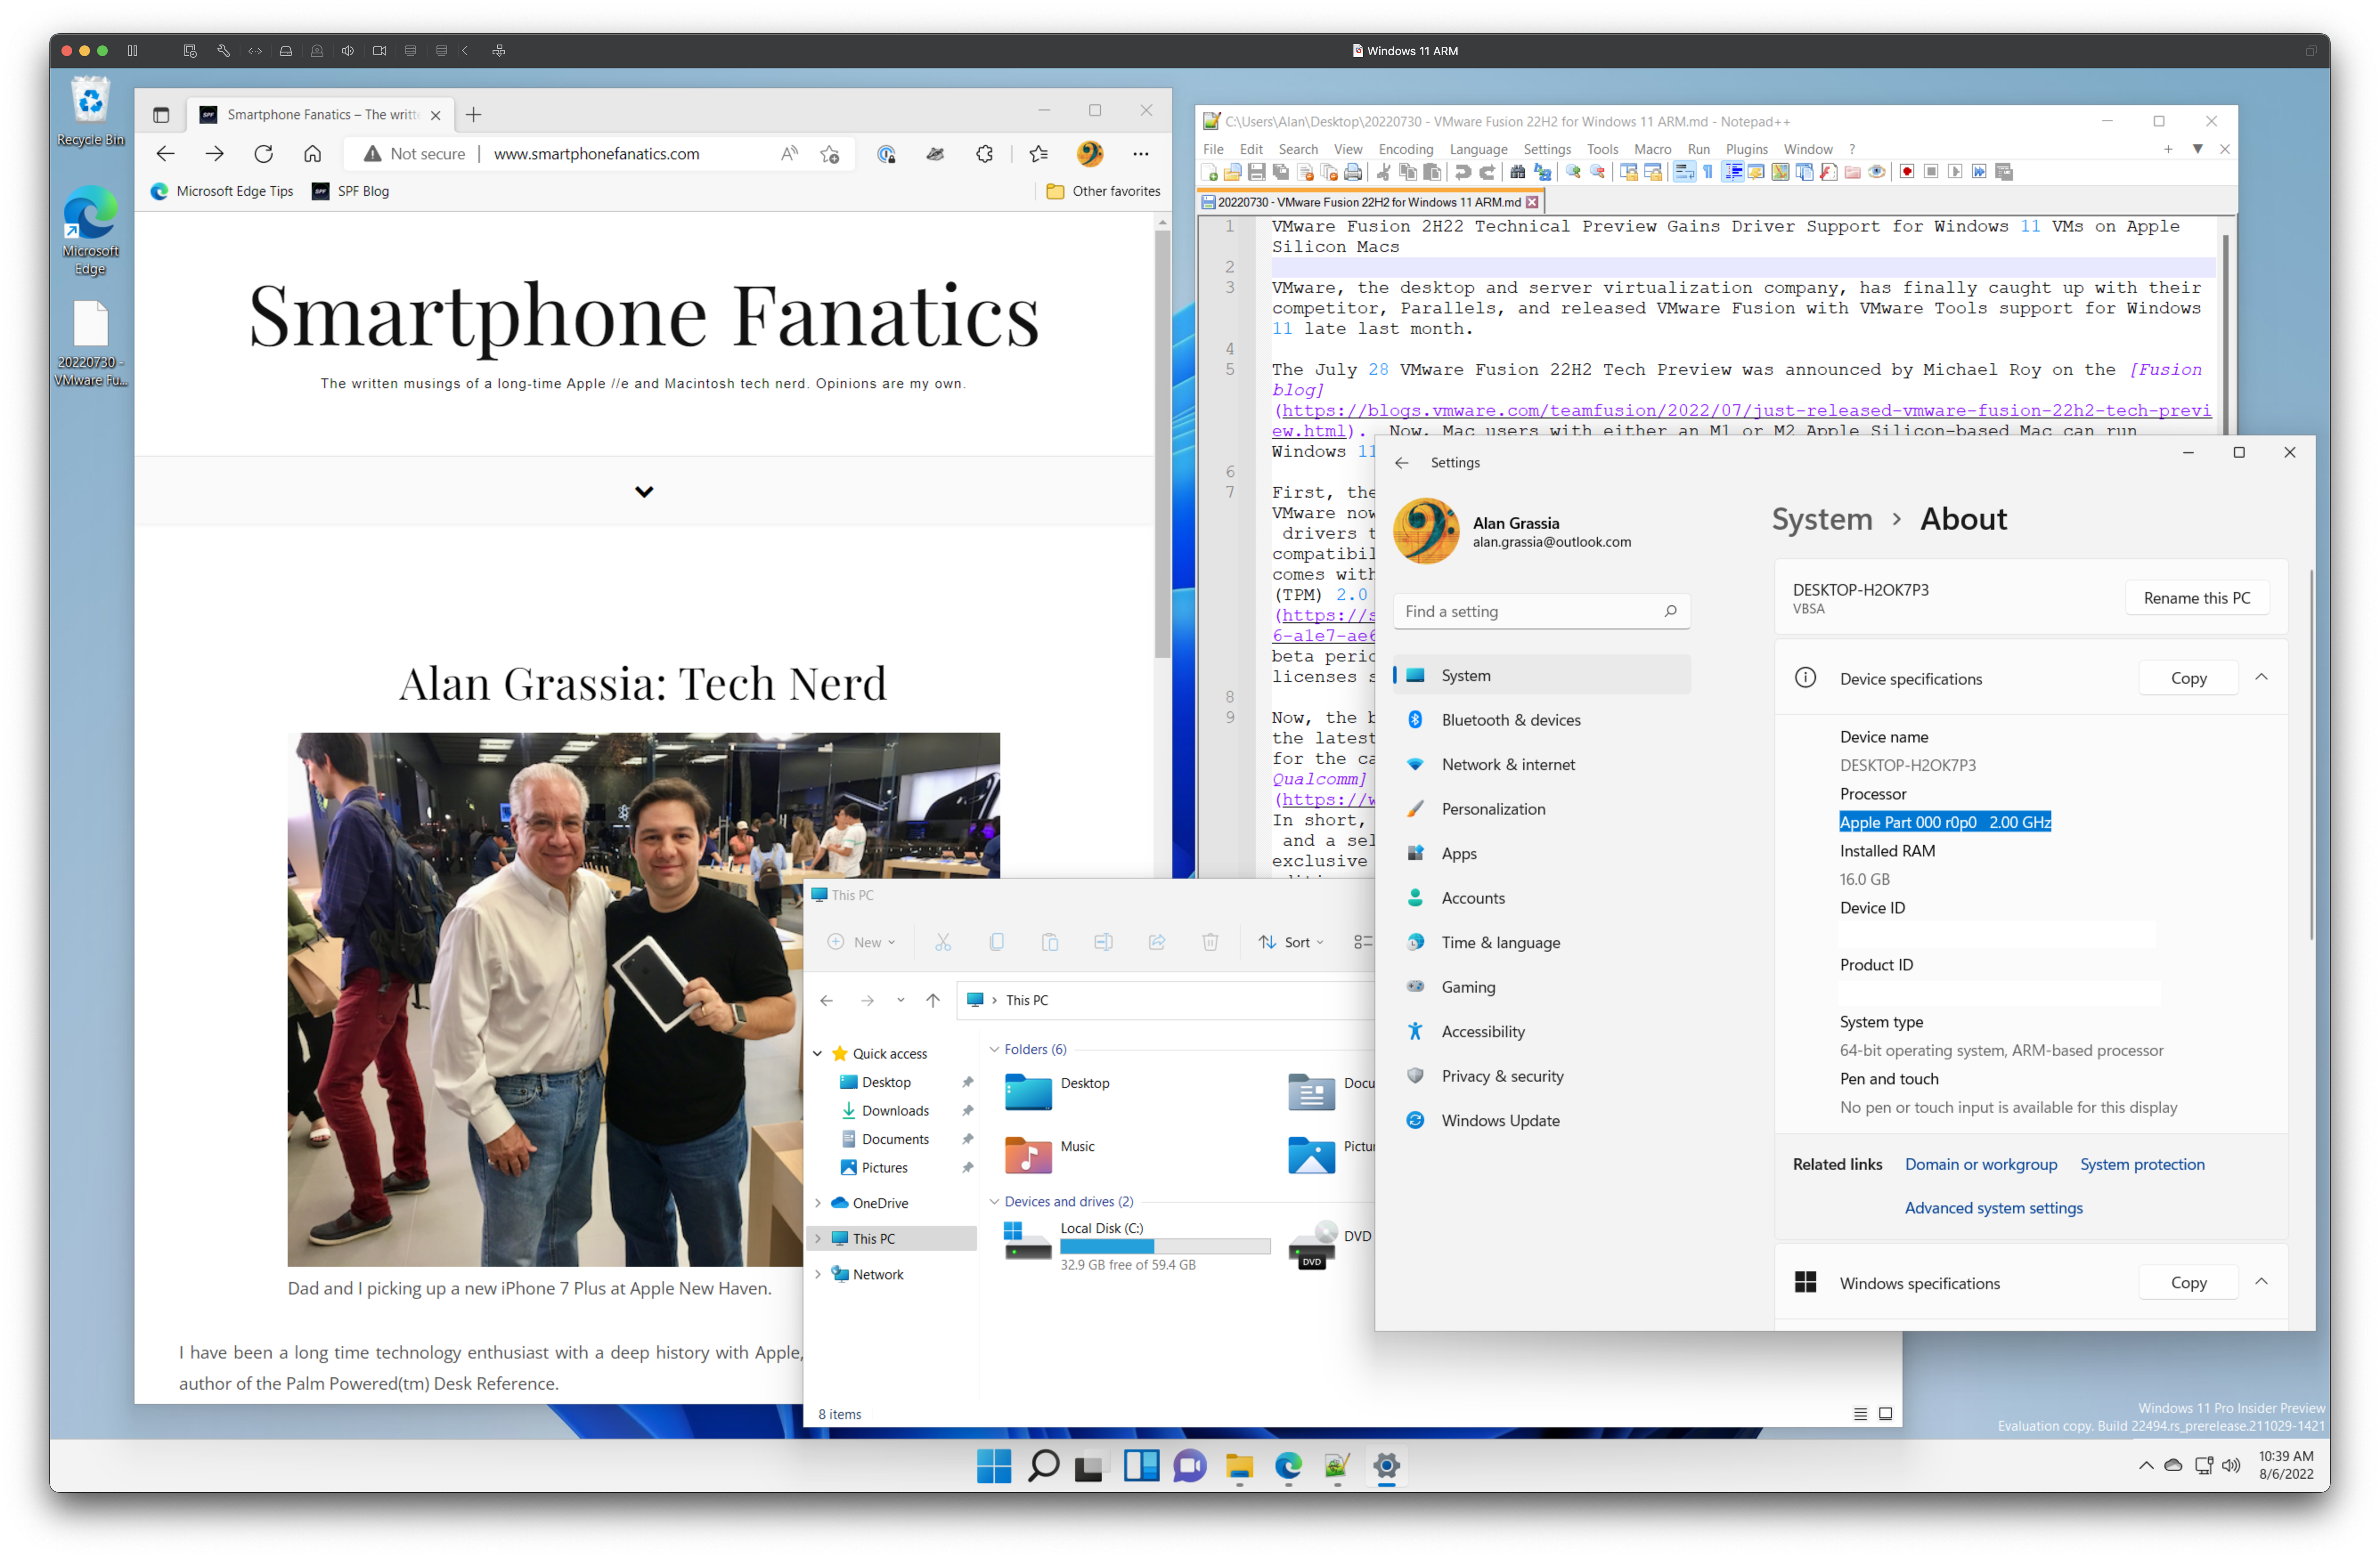
Task: Toggle Word wrap in Notepad++ toolbar
Action: click(1684, 172)
